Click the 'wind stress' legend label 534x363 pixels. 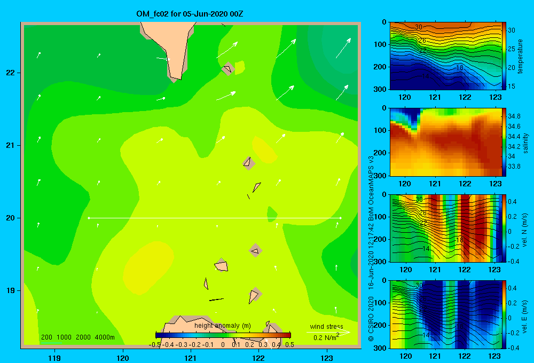click(x=326, y=326)
